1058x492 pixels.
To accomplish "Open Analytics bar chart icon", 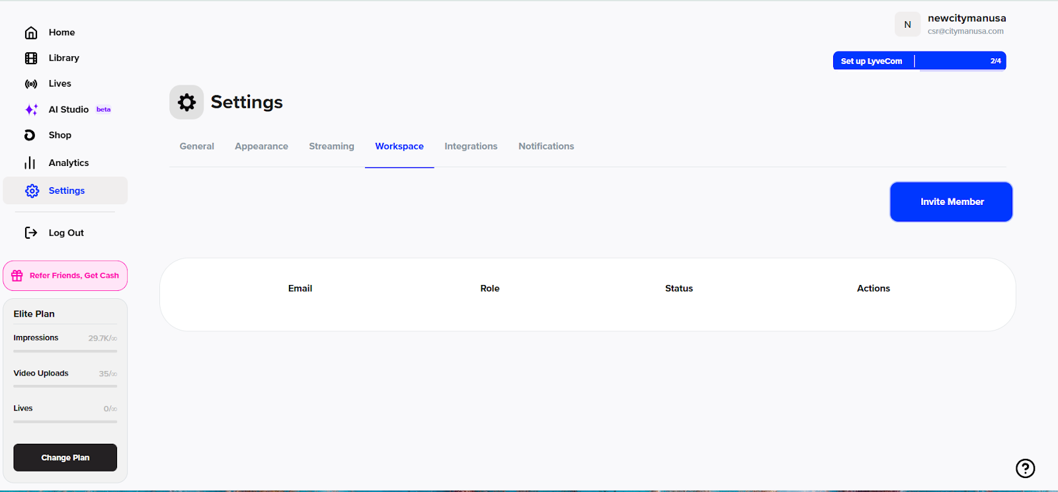I will click(x=30, y=163).
